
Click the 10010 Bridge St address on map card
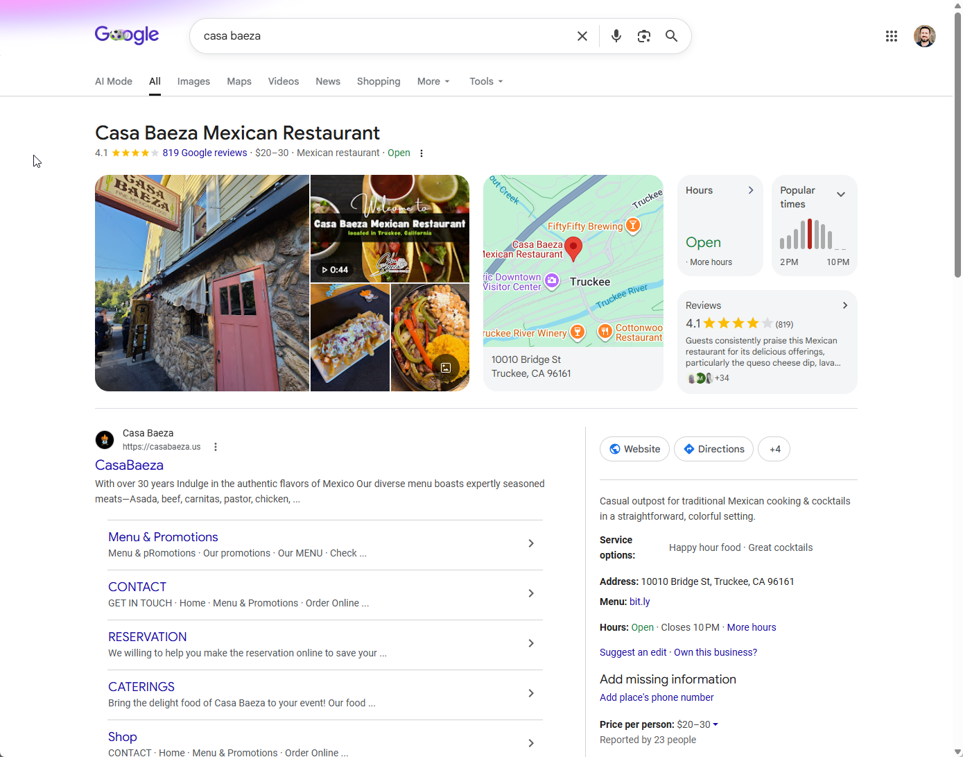pyautogui.click(x=531, y=366)
